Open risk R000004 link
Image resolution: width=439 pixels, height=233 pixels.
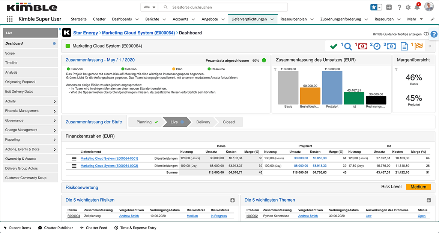pyautogui.click(x=74, y=216)
